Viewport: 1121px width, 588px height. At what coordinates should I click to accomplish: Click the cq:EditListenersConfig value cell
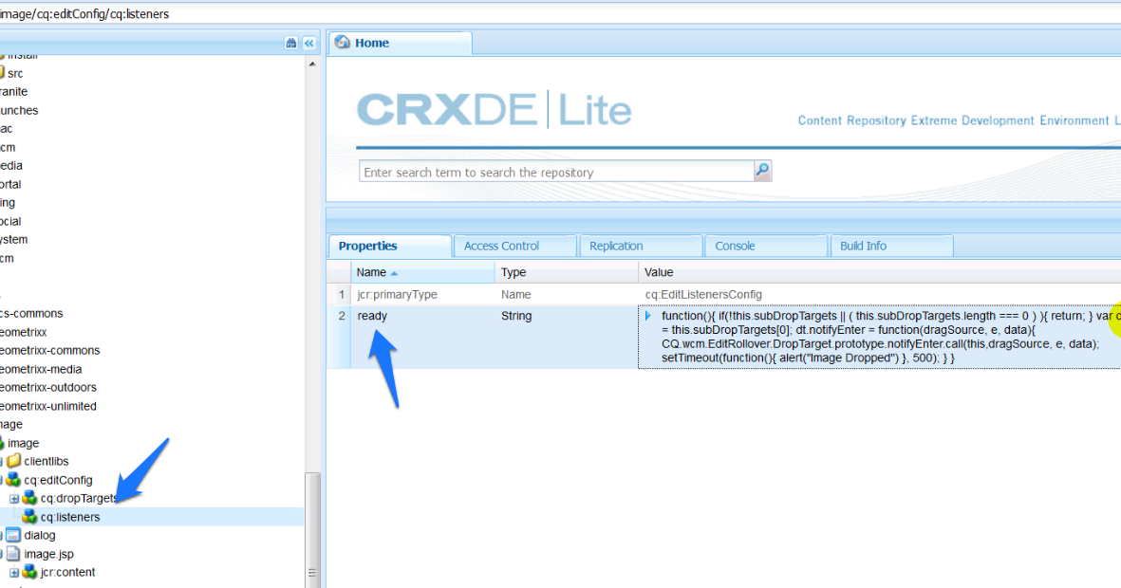(x=879, y=294)
